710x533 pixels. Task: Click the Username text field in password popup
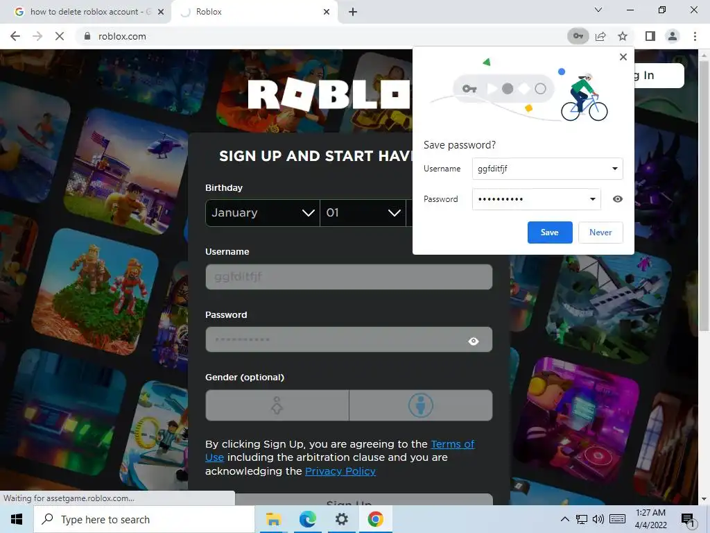click(x=542, y=169)
